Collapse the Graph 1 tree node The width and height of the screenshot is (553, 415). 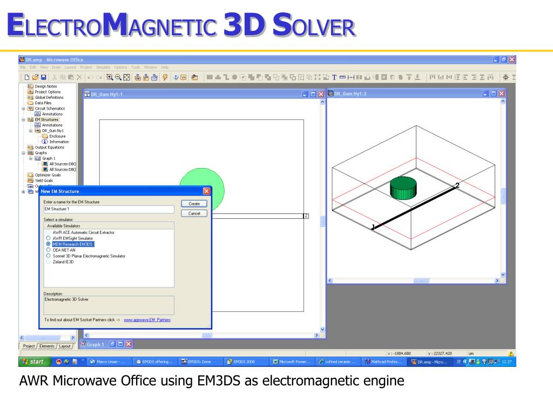pyautogui.click(x=31, y=158)
